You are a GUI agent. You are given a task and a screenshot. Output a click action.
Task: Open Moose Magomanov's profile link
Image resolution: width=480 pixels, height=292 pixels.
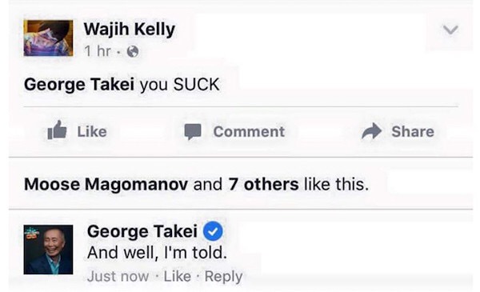pyautogui.click(x=106, y=184)
